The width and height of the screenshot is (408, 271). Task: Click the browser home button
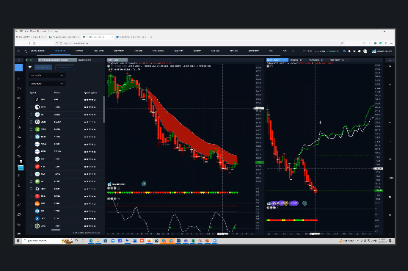pos(34,43)
